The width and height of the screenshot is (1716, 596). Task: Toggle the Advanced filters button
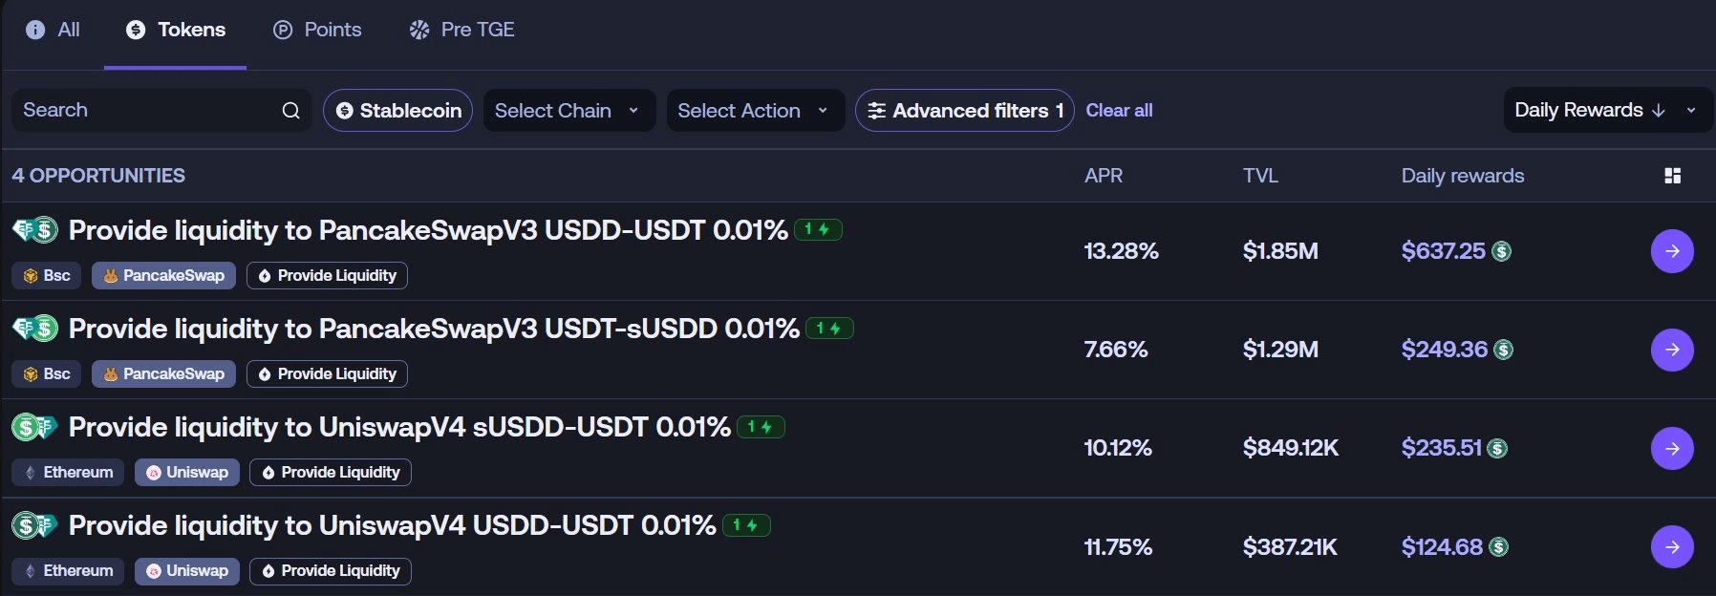pyautogui.click(x=964, y=111)
